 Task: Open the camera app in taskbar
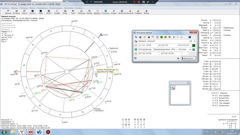[31, 132]
